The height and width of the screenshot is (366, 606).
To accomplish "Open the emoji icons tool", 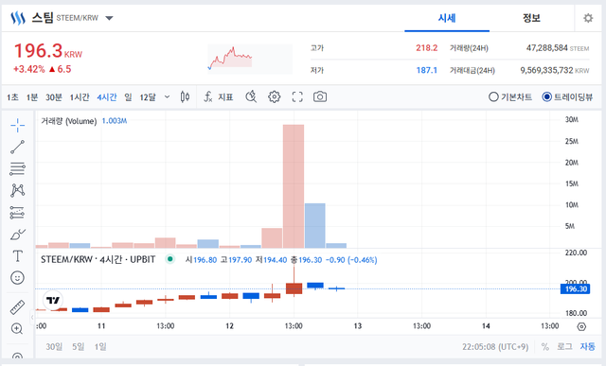I will click(x=17, y=278).
